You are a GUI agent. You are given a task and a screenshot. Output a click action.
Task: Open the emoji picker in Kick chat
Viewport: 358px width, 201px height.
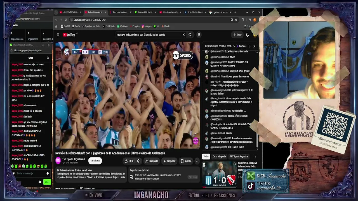[48, 173]
